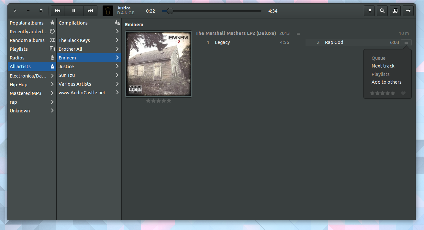424x230 pixels.
Task: Open the album menu icon next to 2013
Action: (298, 33)
